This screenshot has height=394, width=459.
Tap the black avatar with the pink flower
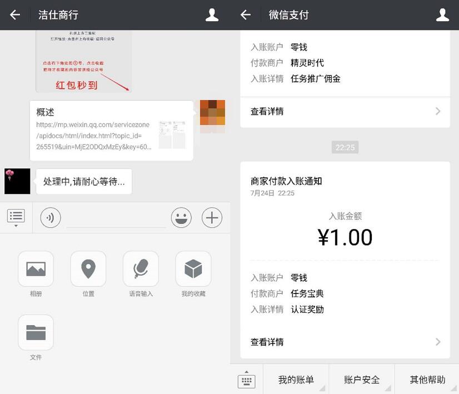click(x=17, y=181)
